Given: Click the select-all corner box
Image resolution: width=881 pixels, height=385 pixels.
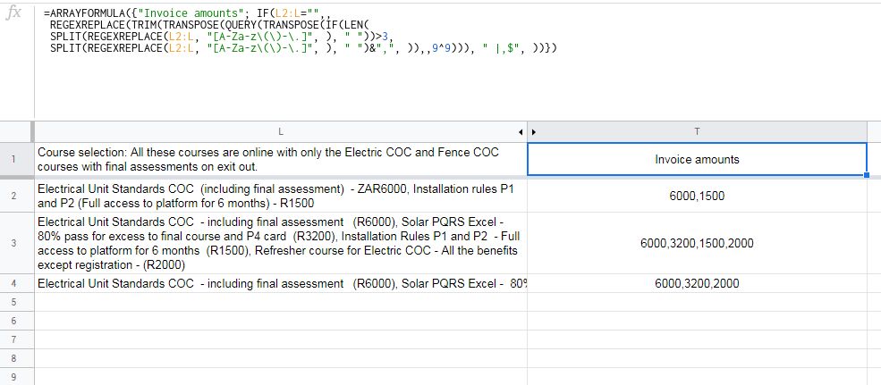Looking at the screenshot, I should 17,132.
